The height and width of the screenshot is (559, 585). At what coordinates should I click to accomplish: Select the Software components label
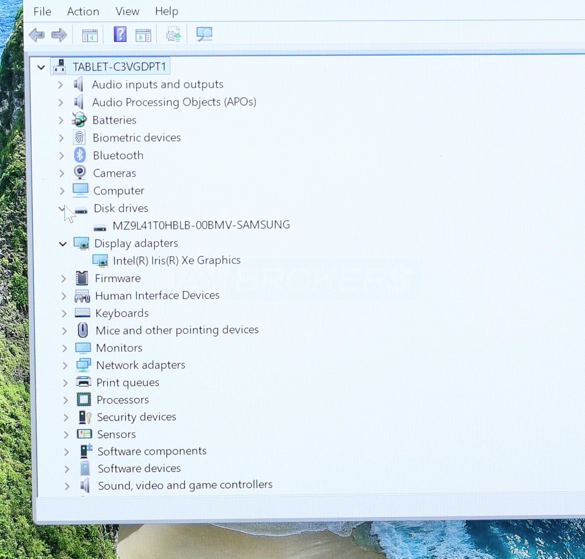coord(152,451)
